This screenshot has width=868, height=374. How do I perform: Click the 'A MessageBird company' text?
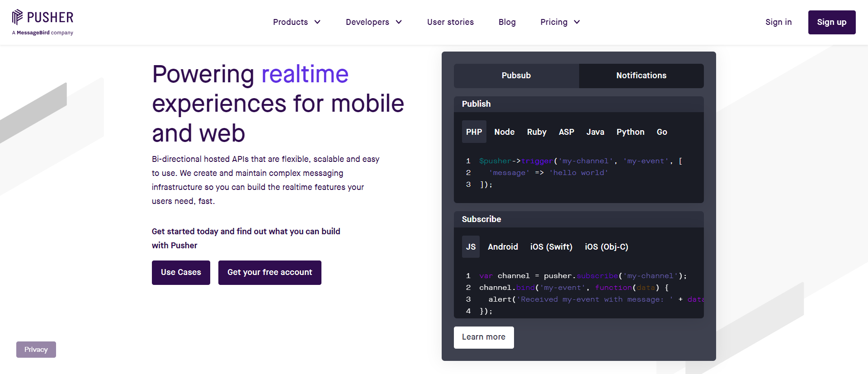point(42,33)
